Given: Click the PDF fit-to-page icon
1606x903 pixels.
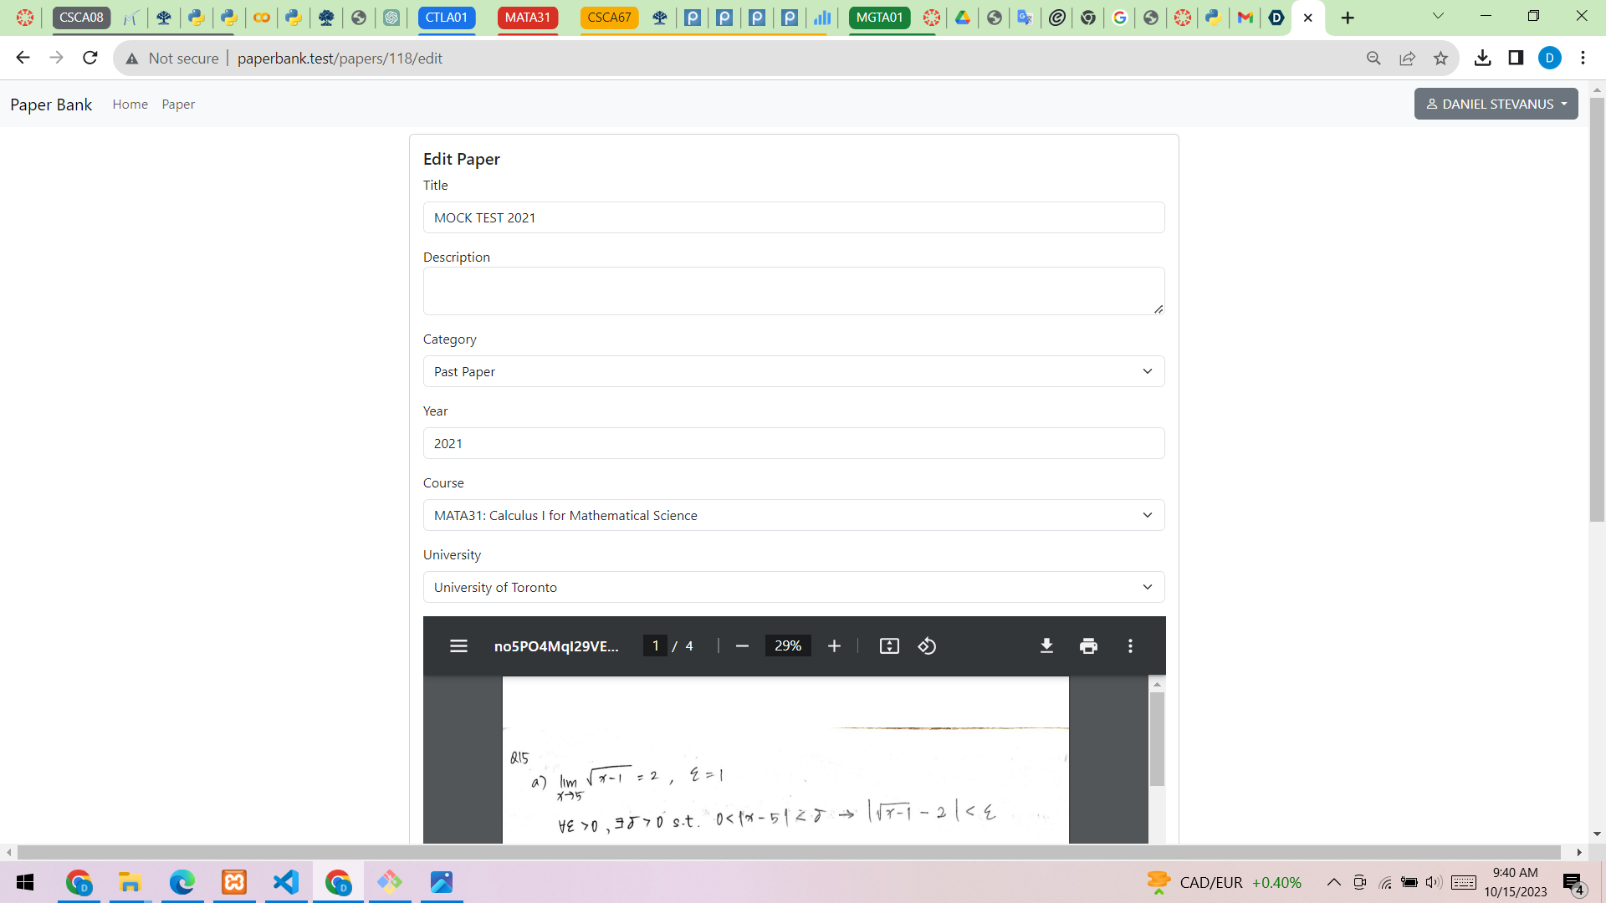Looking at the screenshot, I should [x=889, y=646].
